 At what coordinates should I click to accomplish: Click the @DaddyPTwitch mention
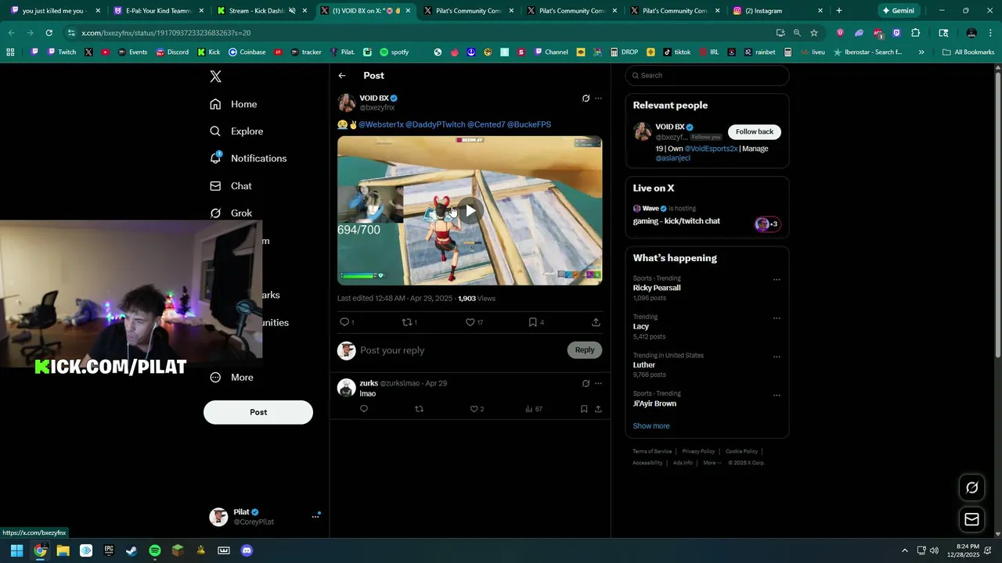435,124
